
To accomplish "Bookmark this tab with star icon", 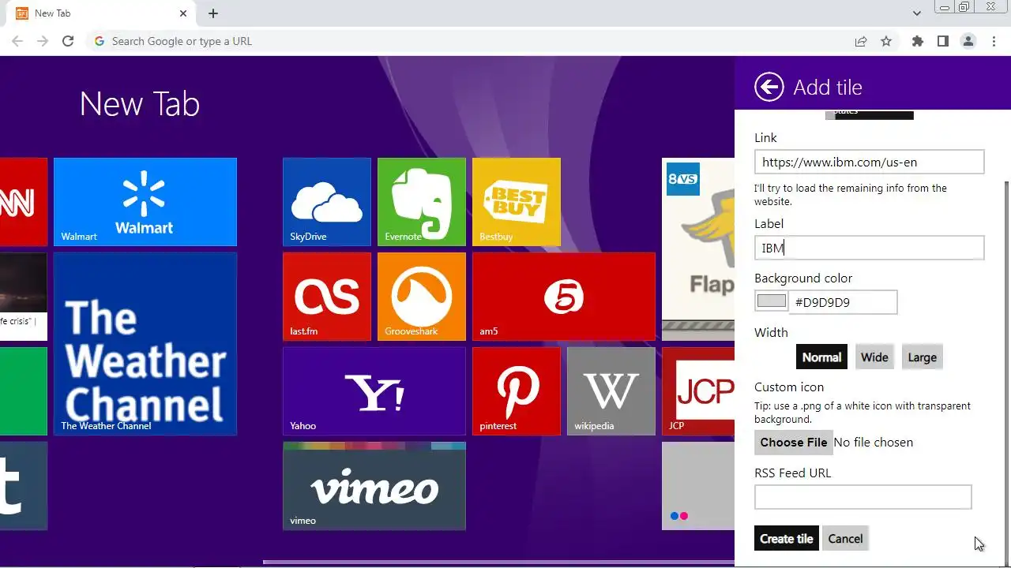I will 886,41.
